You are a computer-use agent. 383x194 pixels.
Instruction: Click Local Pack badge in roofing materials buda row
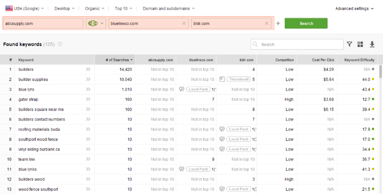(x=238, y=129)
